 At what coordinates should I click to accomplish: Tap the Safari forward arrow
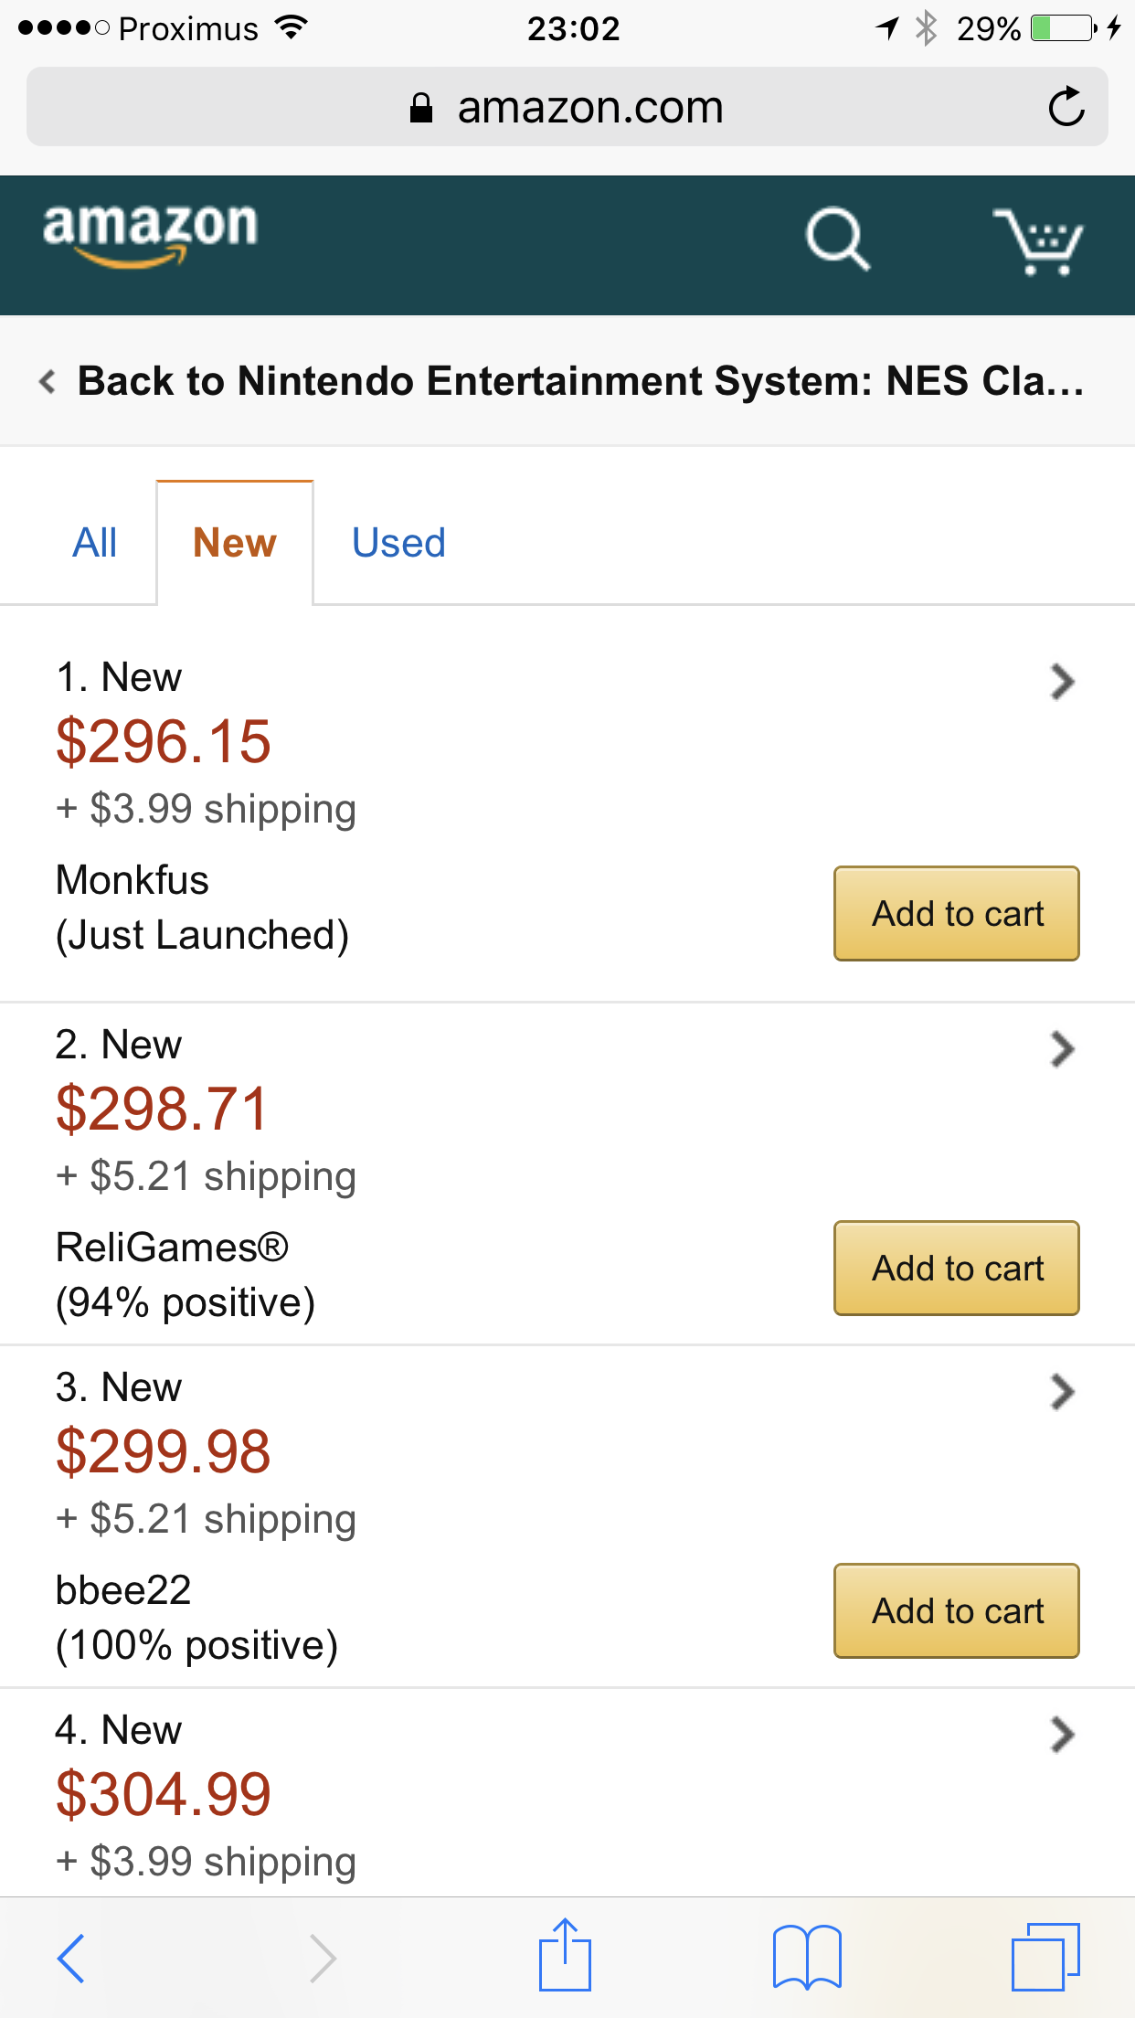[323, 1958]
